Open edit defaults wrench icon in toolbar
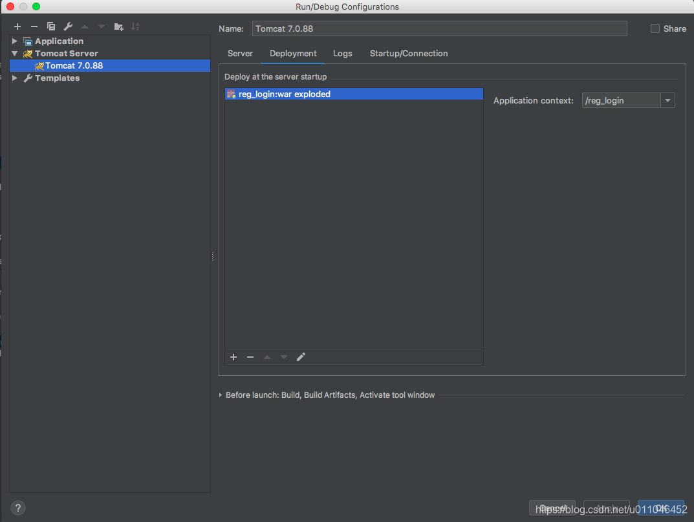 68,27
